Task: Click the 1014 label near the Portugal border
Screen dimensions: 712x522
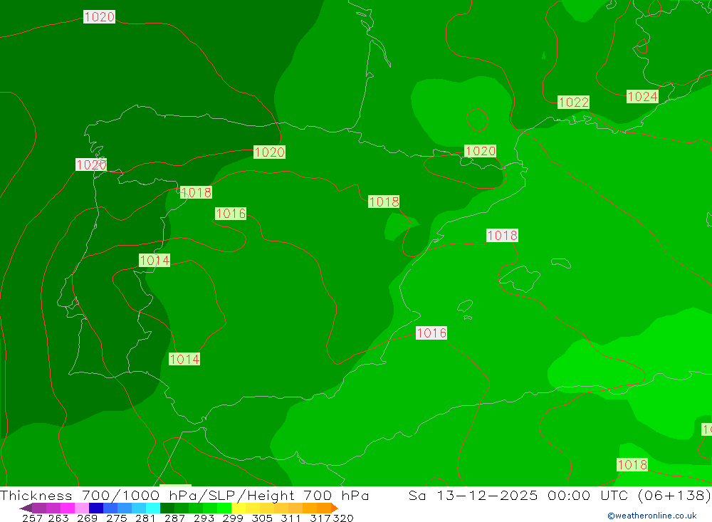Action: point(155,261)
